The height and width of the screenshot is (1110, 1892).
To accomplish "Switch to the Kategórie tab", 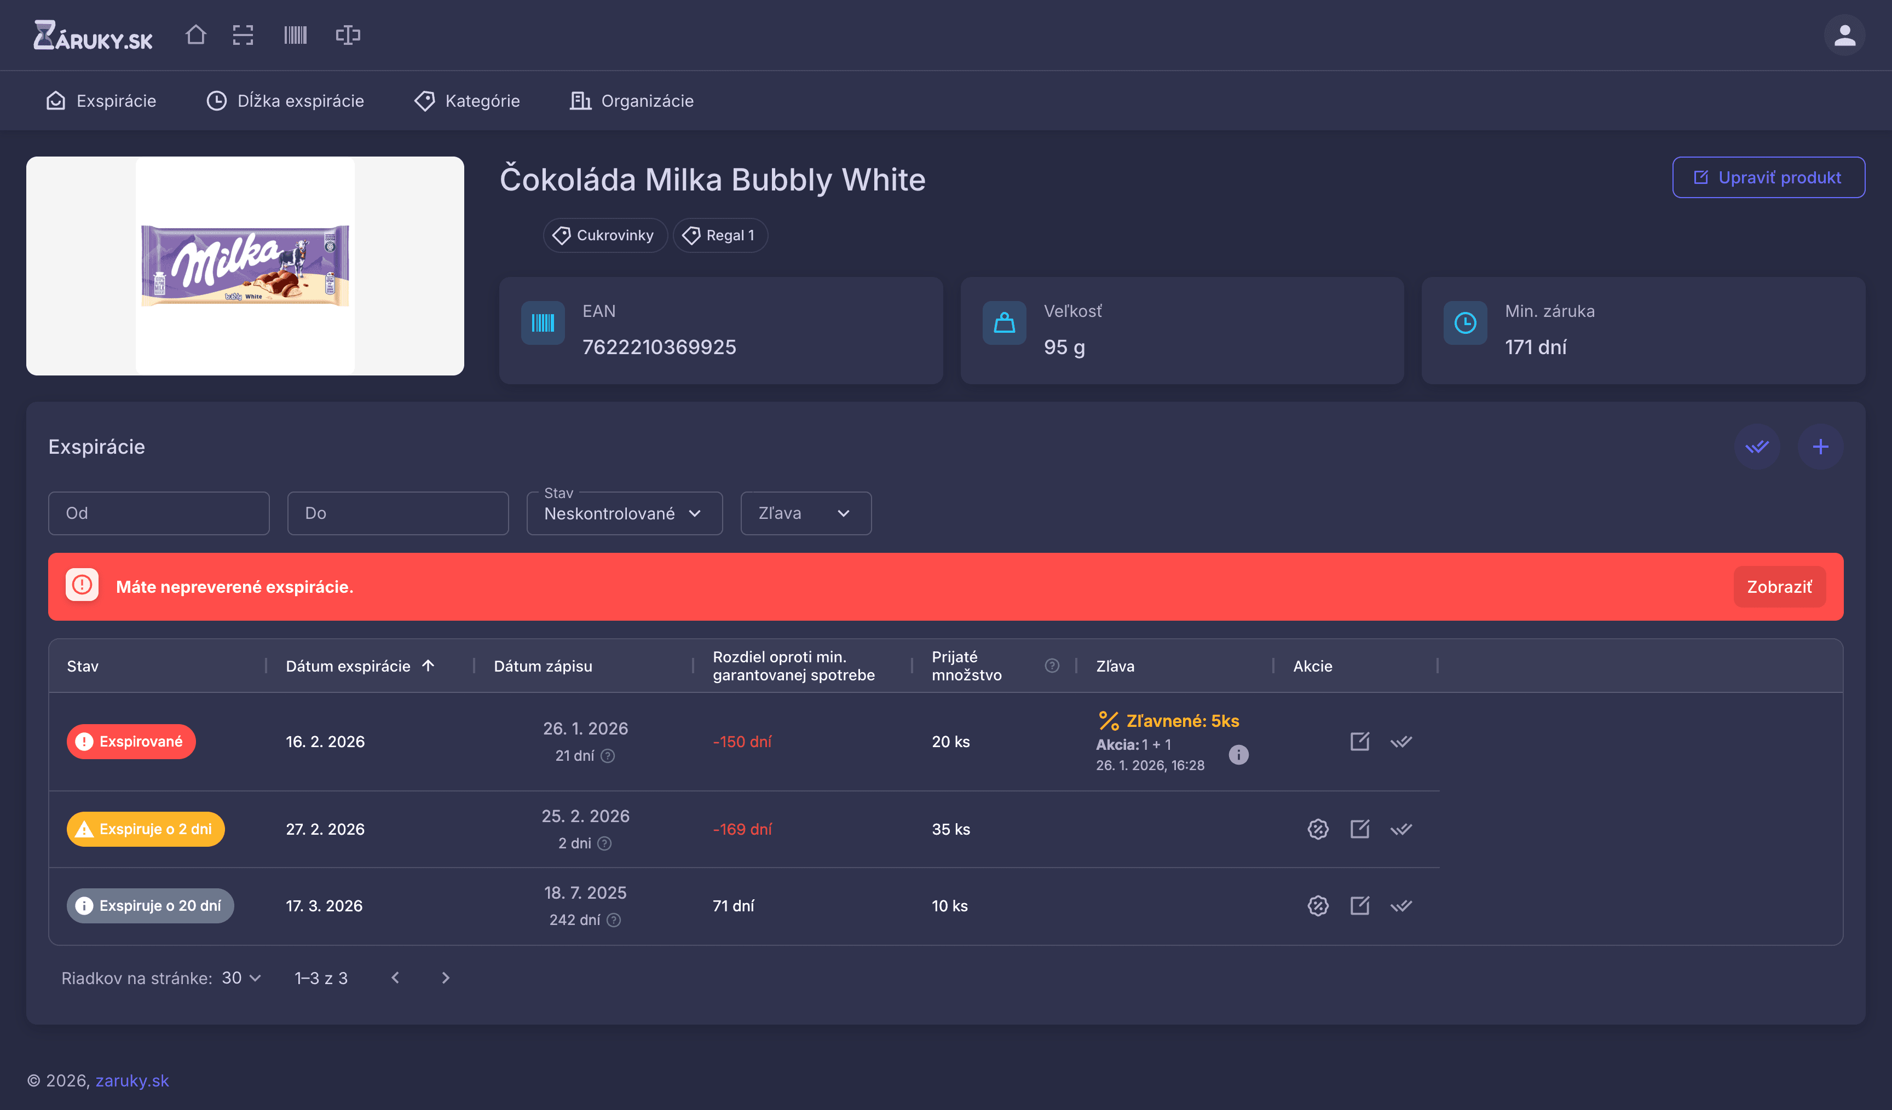I will (x=467, y=101).
